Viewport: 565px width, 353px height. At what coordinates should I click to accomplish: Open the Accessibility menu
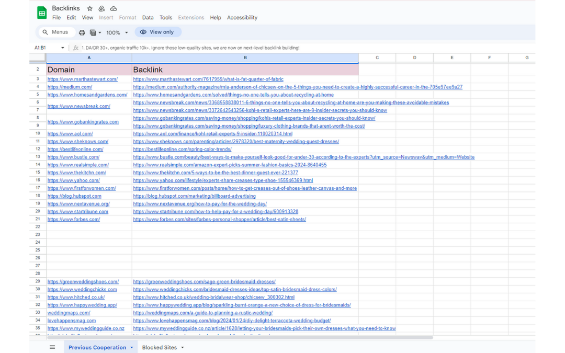click(242, 17)
